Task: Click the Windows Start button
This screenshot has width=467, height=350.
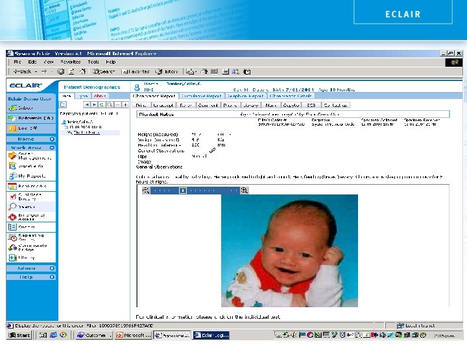Action: (x=19, y=335)
